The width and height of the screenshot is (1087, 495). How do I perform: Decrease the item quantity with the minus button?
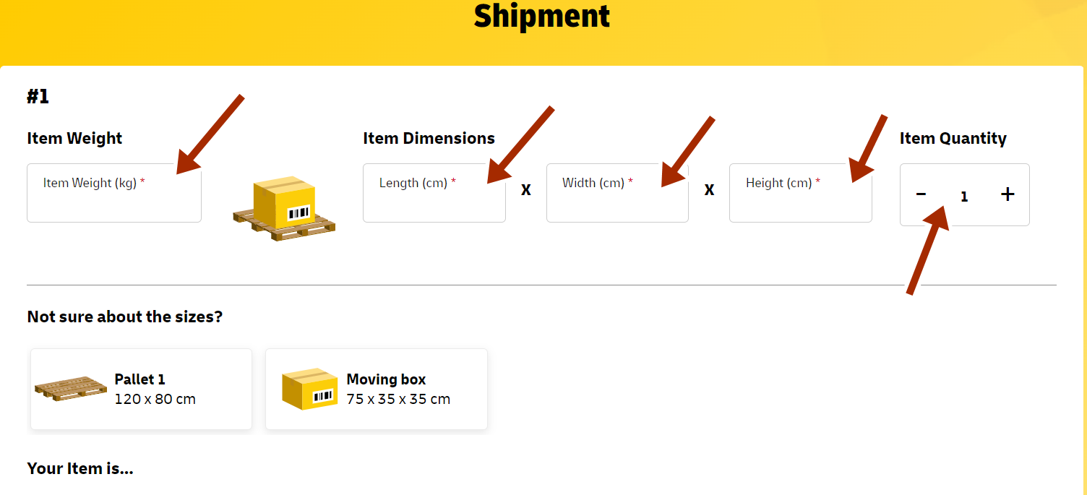[x=921, y=194]
